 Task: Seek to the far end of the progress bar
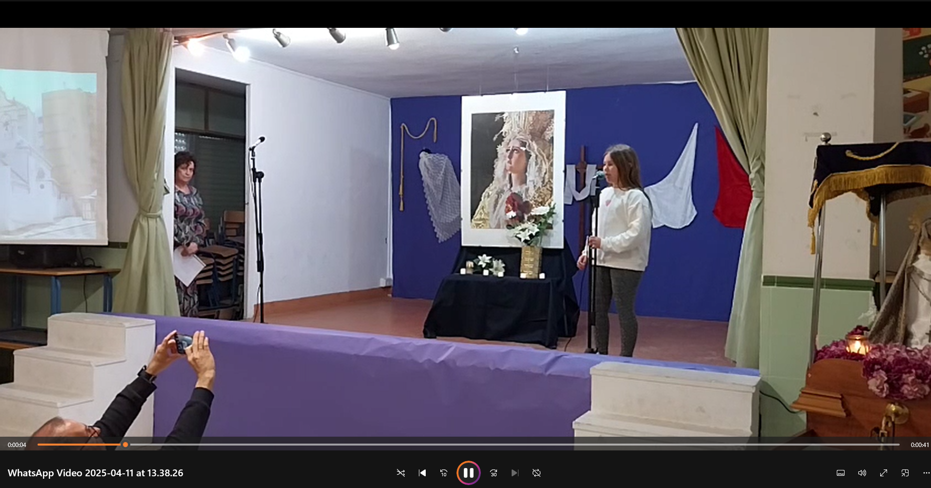pyautogui.click(x=898, y=445)
